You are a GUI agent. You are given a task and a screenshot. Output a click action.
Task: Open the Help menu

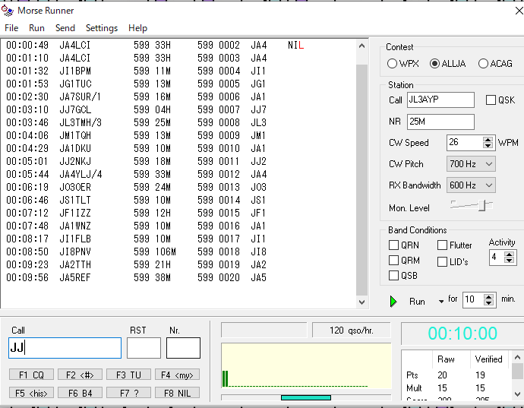tap(137, 28)
